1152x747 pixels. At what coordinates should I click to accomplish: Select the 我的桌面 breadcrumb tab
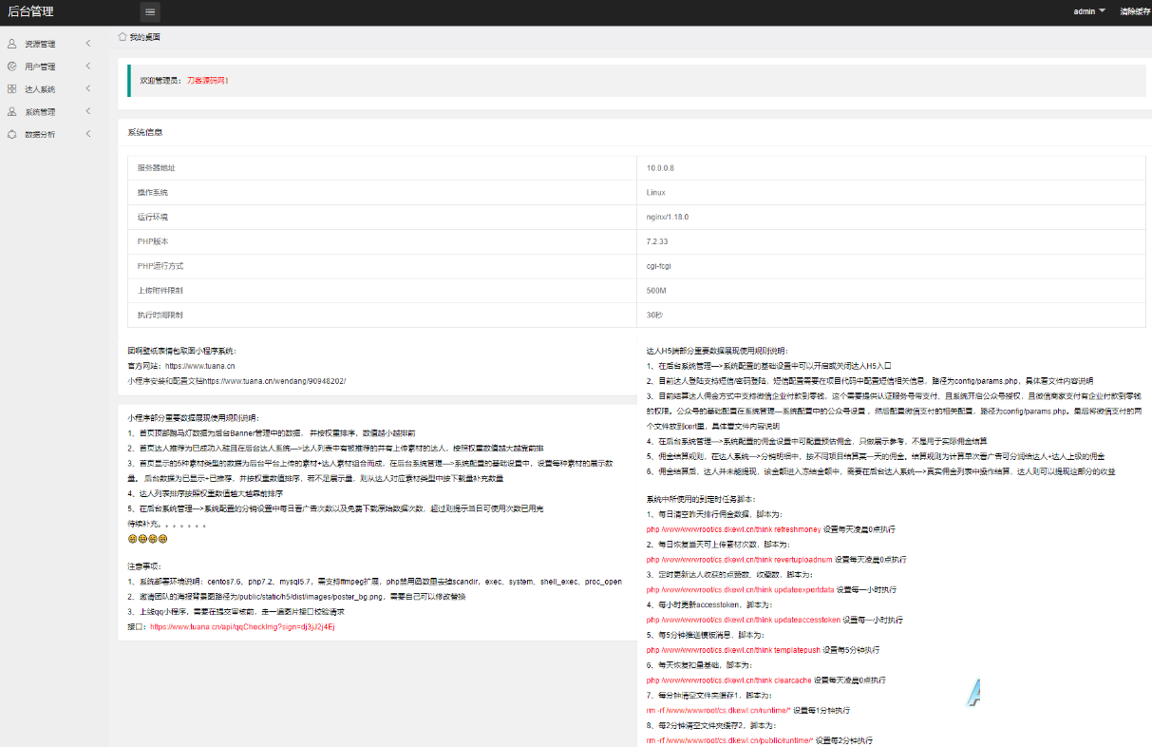[x=145, y=37]
